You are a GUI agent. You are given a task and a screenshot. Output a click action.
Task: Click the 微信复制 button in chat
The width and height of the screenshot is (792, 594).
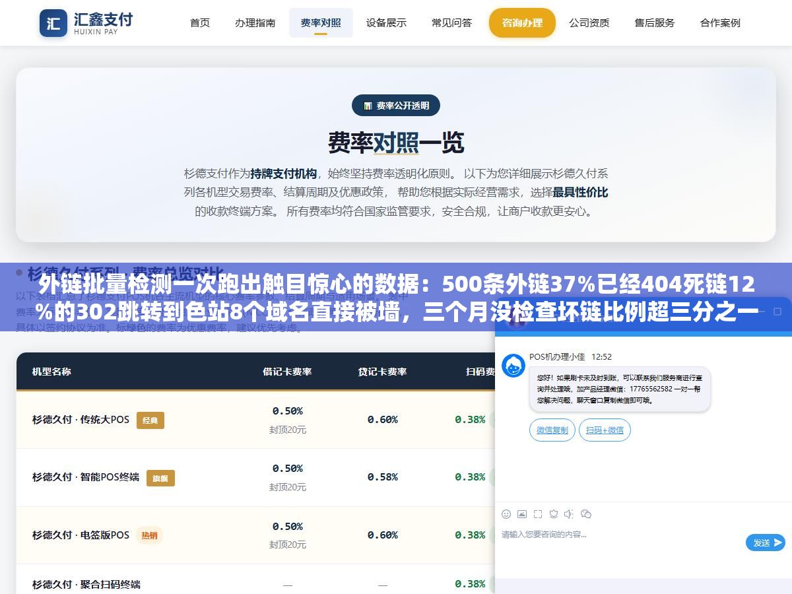(552, 430)
